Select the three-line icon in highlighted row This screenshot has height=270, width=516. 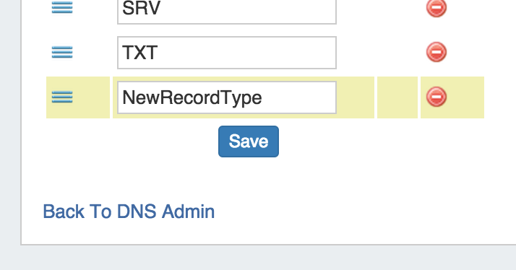62,97
